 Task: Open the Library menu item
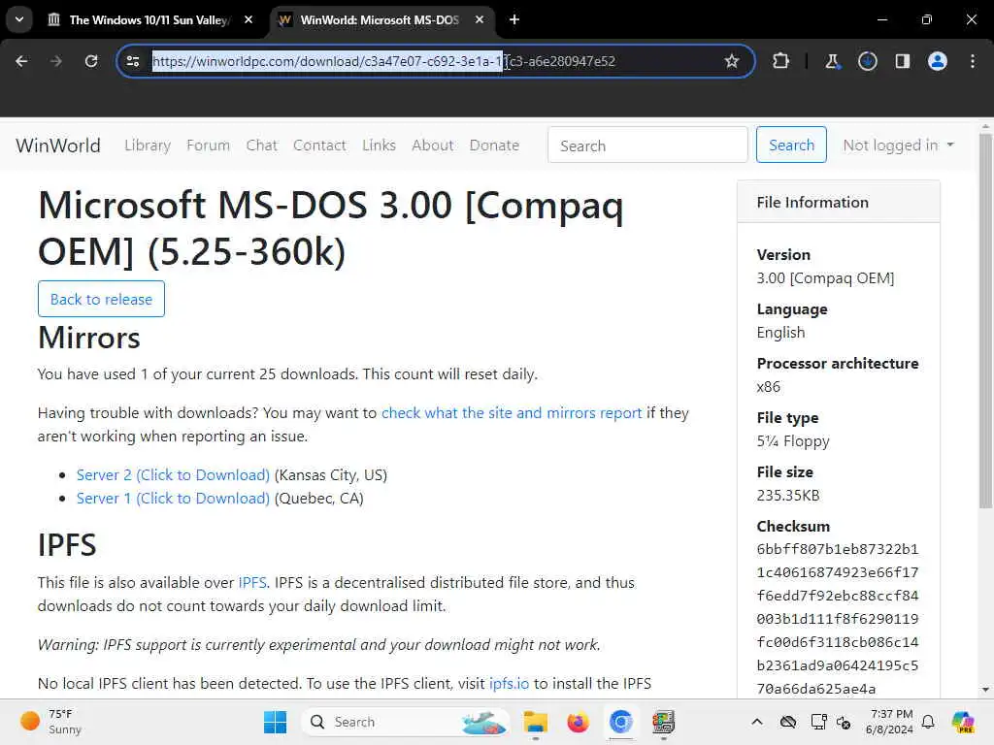click(148, 146)
